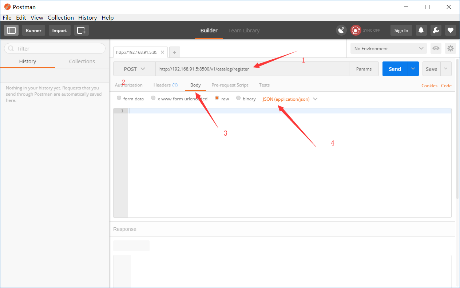Click the vertical scrollbar on right
The image size is (460, 288).
[x=457, y=129]
